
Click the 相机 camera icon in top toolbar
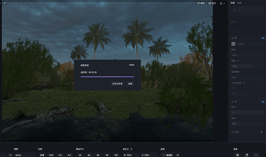[201, 3]
